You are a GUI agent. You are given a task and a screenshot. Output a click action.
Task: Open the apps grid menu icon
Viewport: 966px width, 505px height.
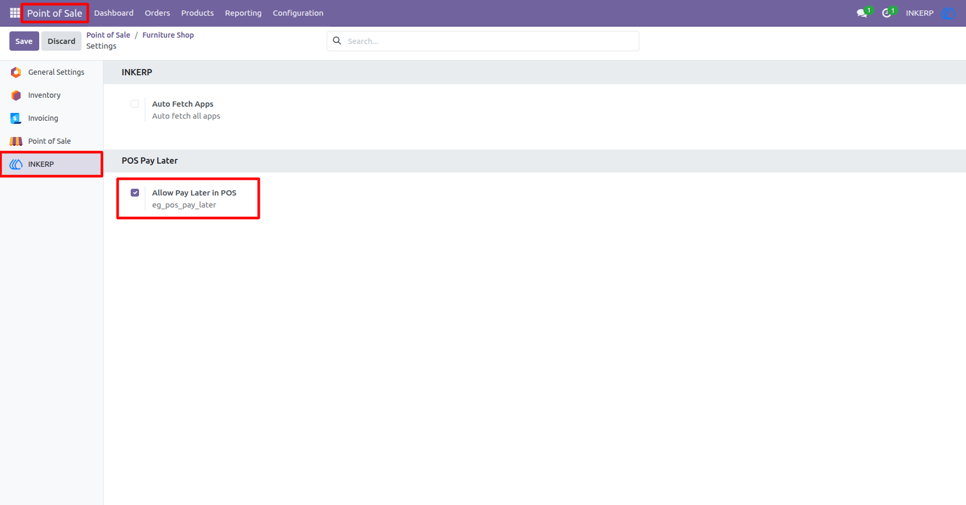point(15,13)
